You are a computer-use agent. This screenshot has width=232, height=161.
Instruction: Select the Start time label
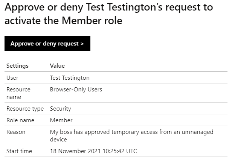pos(19,151)
